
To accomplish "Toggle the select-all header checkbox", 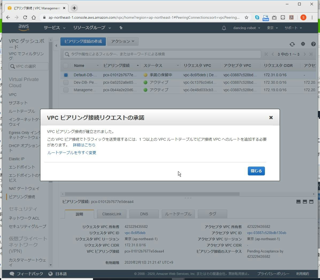I will [66, 66].
